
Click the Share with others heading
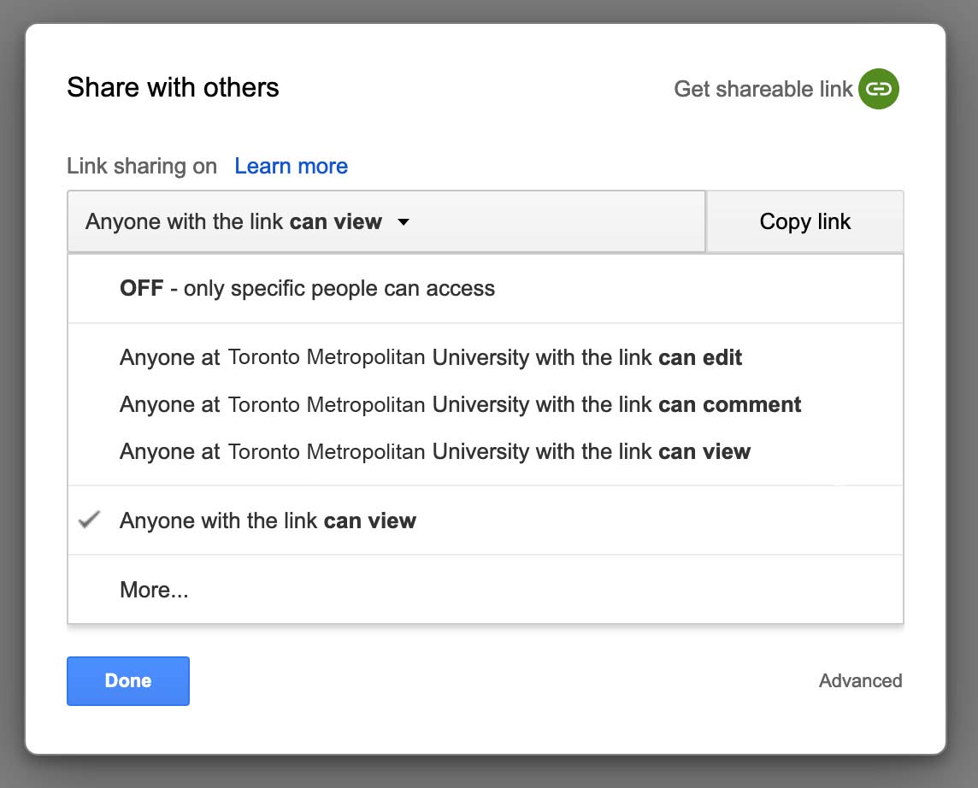click(x=173, y=87)
